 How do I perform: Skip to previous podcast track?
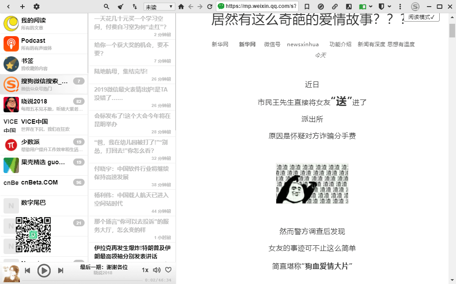(28, 271)
